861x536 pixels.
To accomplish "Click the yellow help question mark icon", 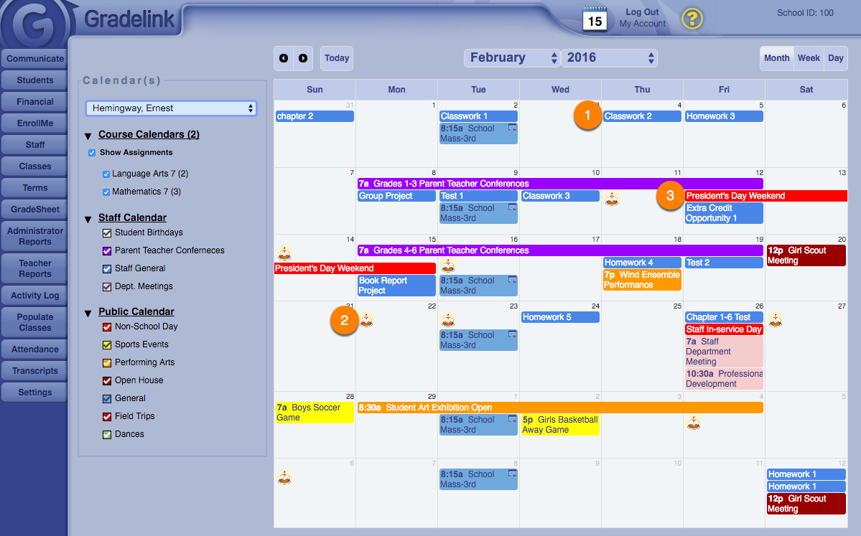I will tap(692, 19).
